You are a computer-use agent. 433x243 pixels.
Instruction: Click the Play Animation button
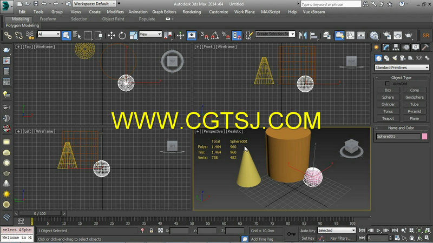pos(378,231)
